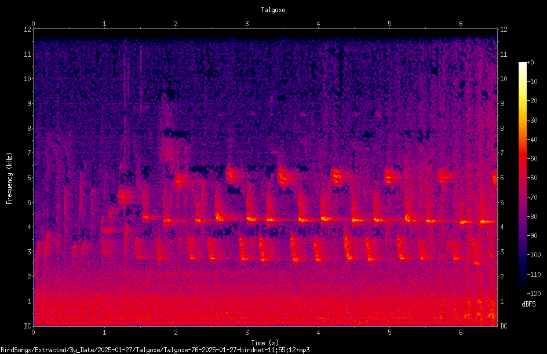Click the DC label on the left axis
This screenshot has width=547, height=354.
tap(27, 326)
